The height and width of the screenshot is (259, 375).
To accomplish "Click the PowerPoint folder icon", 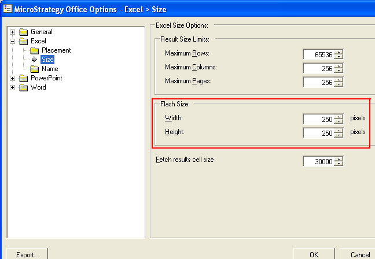I will click(x=23, y=78).
